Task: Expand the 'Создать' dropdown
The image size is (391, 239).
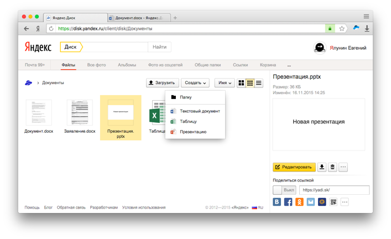Action: 195,83
